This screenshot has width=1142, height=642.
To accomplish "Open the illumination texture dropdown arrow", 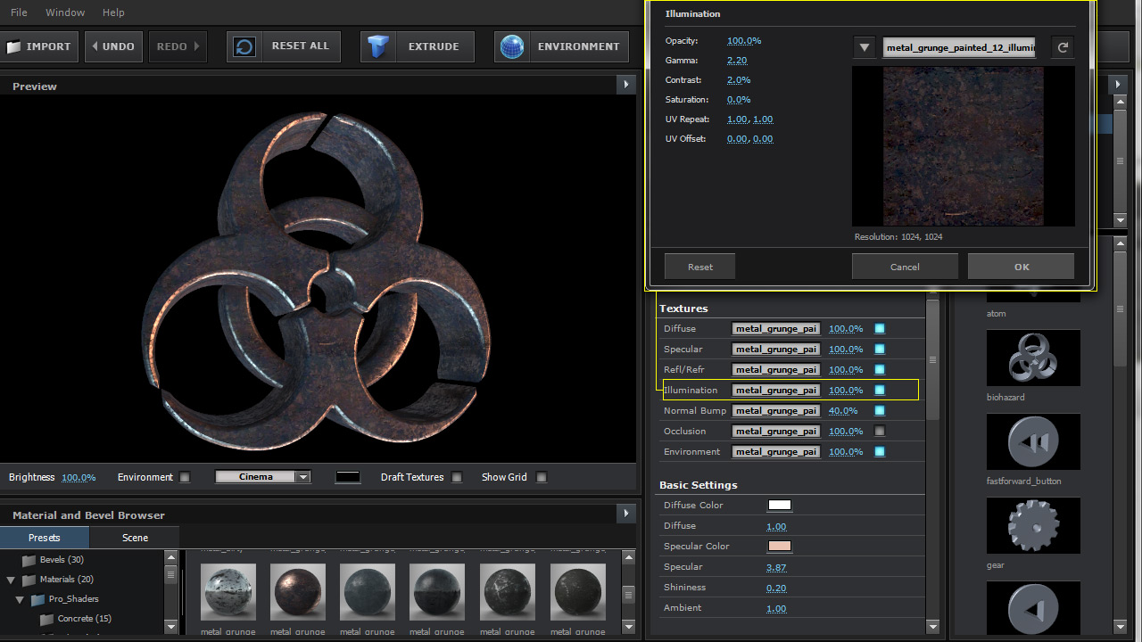I will pyautogui.click(x=864, y=48).
